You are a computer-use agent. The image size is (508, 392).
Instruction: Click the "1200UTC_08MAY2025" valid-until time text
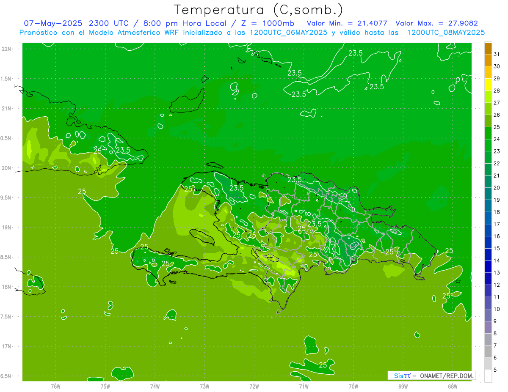(446, 32)
